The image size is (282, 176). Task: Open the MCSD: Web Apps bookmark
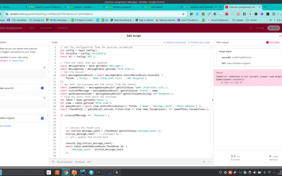57,20
